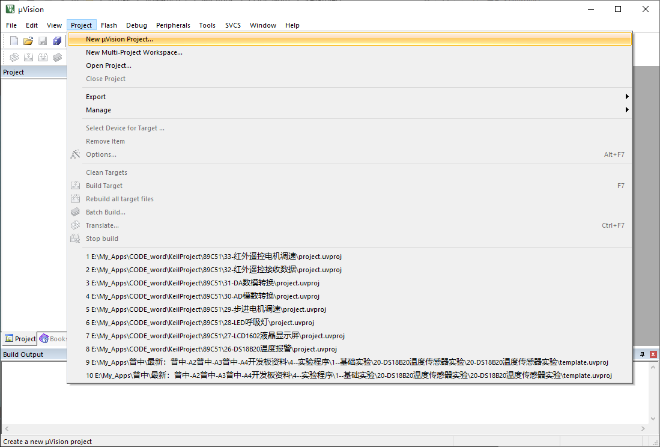
Task: Open recent project 29-步进电机调速
Action: 350,309
